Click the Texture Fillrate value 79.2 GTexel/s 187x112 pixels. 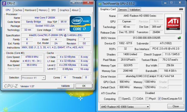[x=170, y=60]
